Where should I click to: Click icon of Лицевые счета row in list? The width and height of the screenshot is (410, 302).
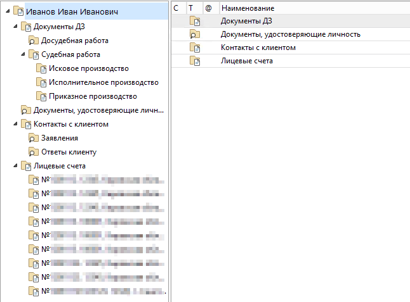(x=196, y=61)
